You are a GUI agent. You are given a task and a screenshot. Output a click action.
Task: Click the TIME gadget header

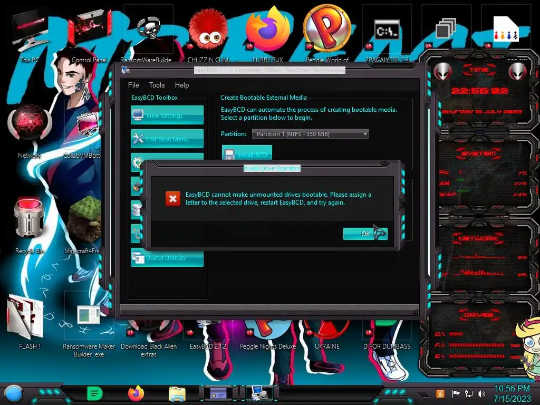(x=479, y=70)
